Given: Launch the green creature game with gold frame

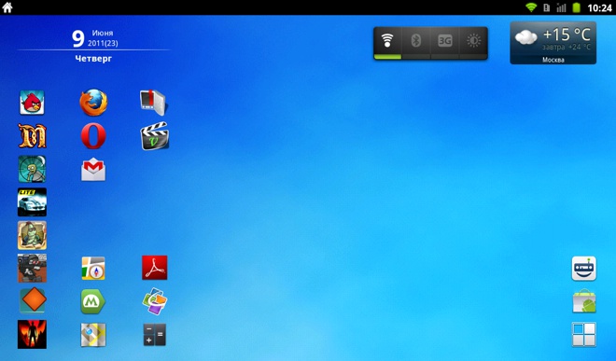Looking at the screenshot, I should point(33,235).
